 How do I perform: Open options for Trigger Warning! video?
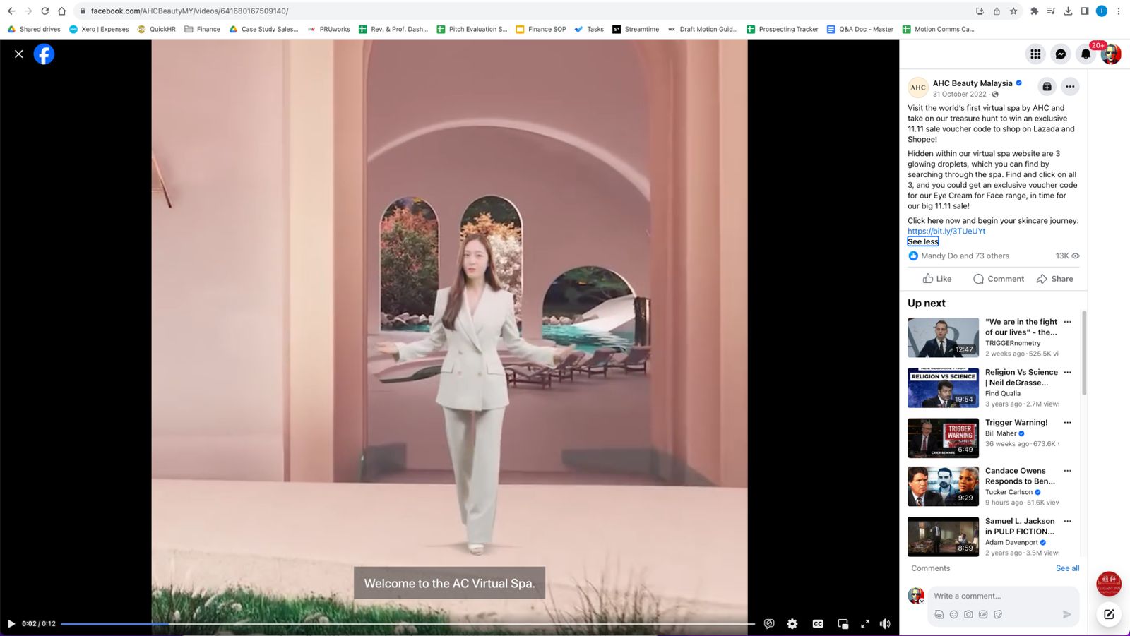[1067, 422]
